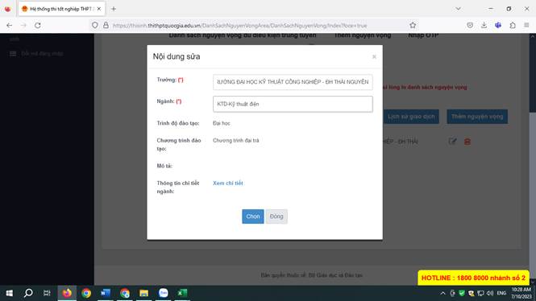
Task: Click the browser back arrow
Action: [9, 25]
